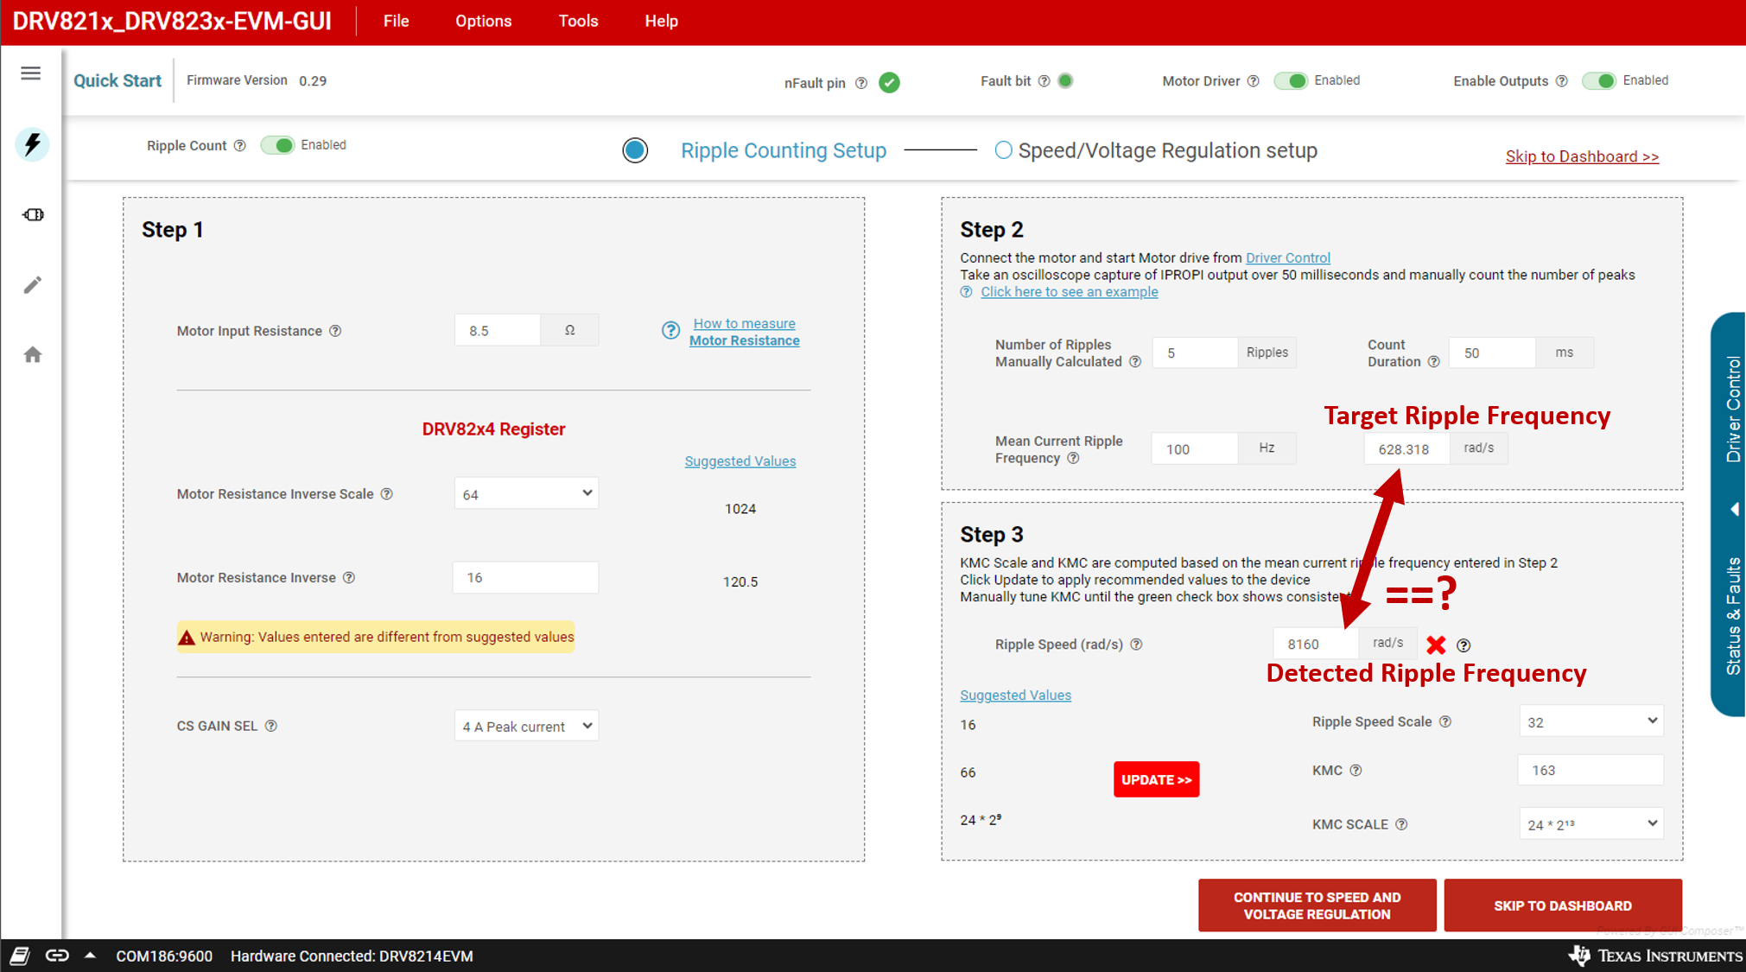
Task: Disable the Motor Driver toggle
Action: coord(1291,80)
